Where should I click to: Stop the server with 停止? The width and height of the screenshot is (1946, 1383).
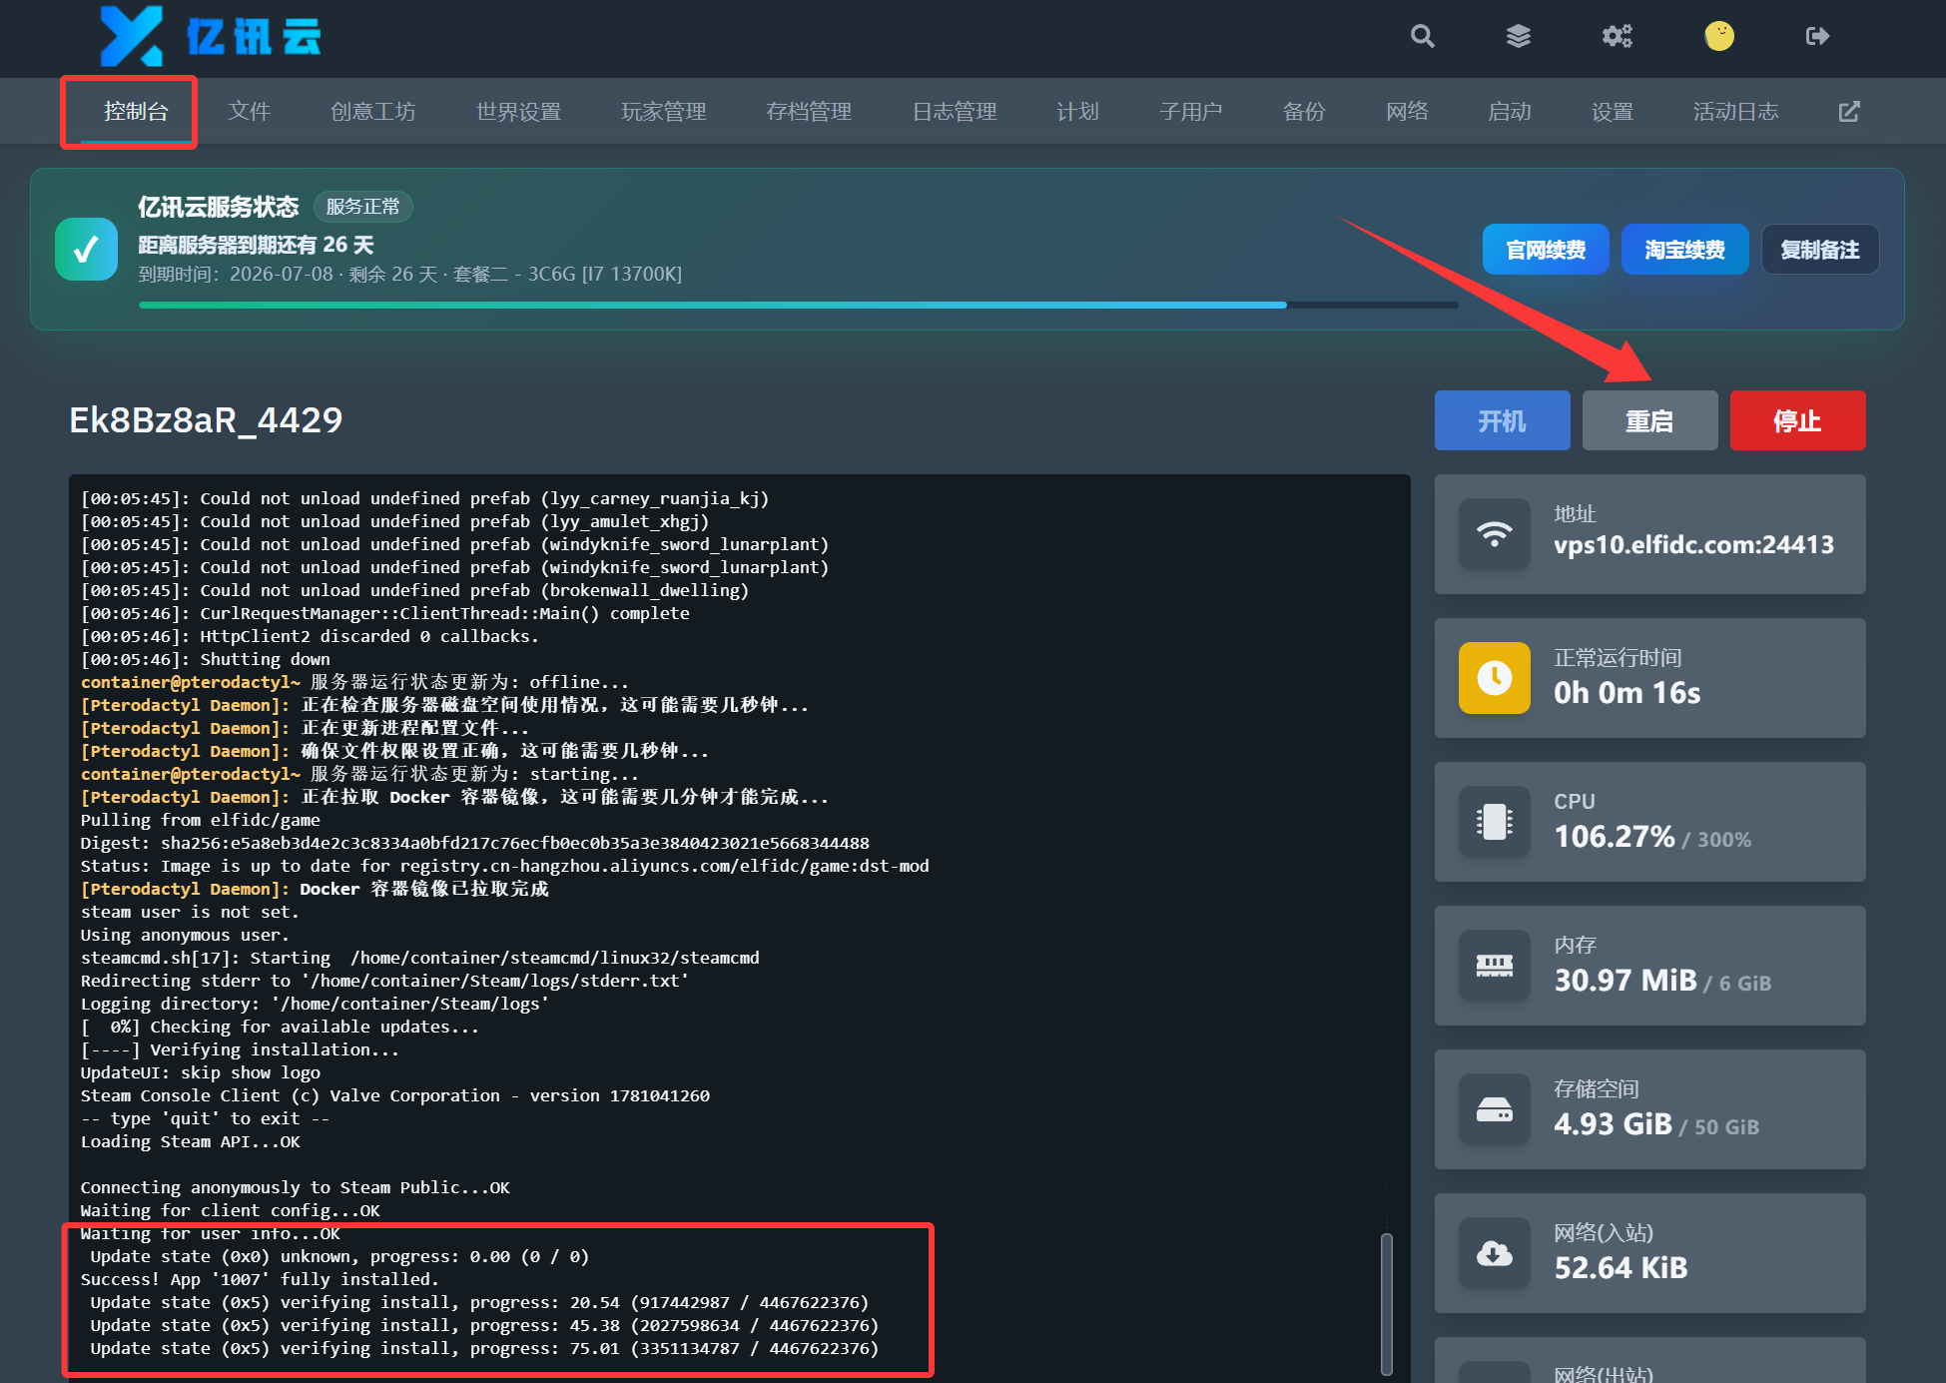click(1797, 420)
